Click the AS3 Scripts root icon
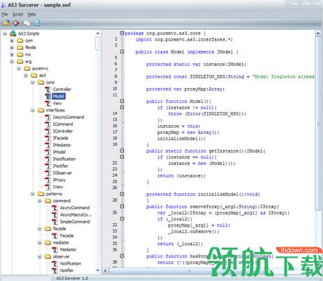The width and height of the screenshot is (323, 281). pos(13,34)
